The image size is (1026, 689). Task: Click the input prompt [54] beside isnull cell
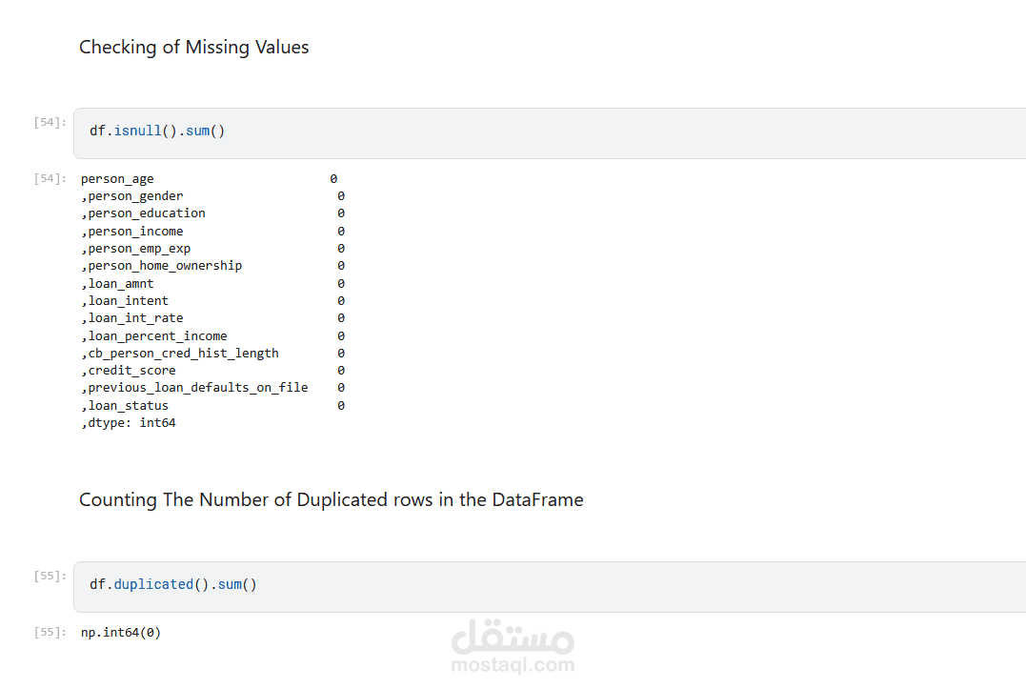[50, 122]
